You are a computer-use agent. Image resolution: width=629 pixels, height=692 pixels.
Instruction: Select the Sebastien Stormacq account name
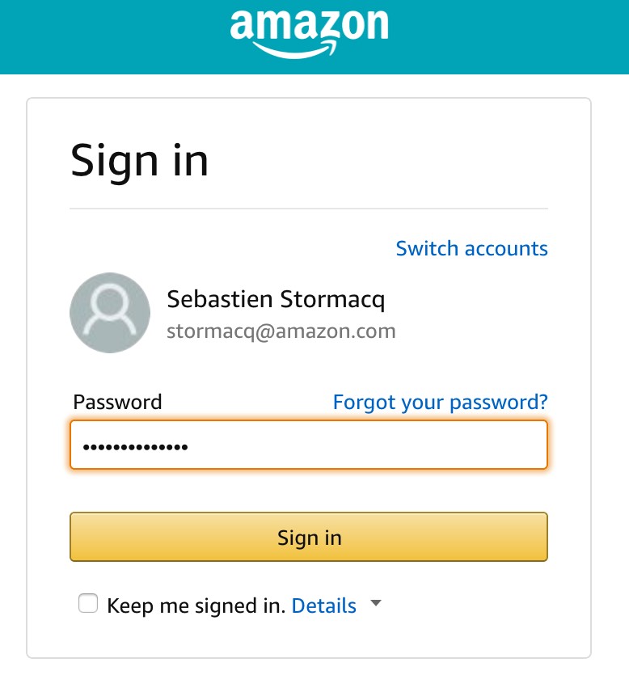click(276, 300)
